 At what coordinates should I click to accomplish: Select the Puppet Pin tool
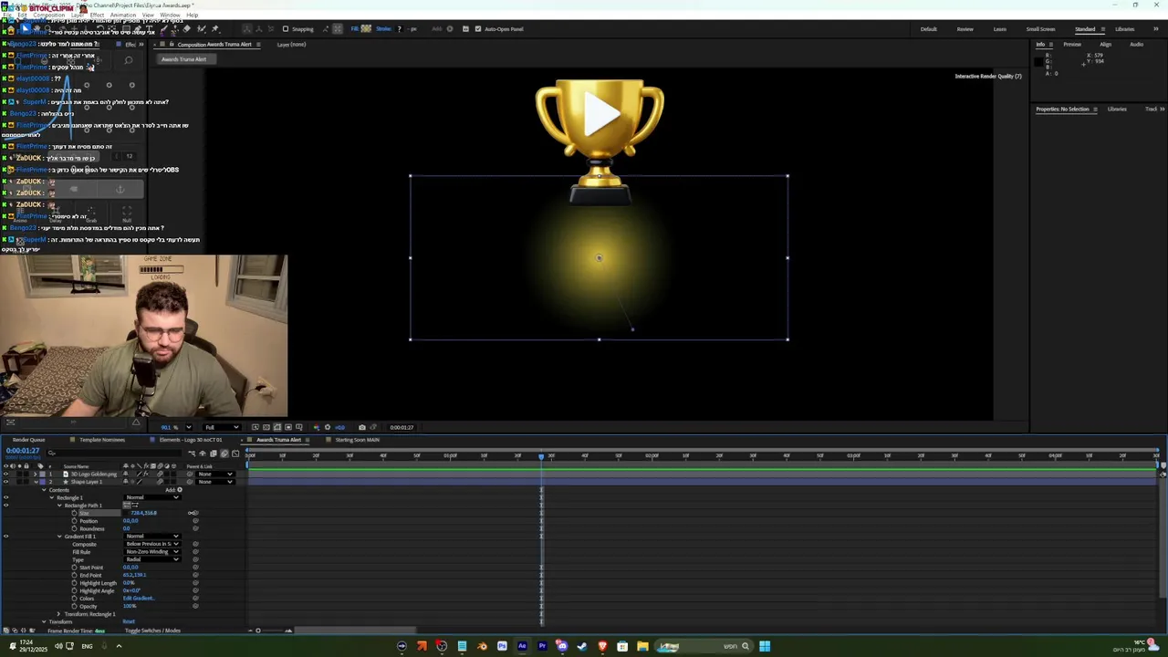215,28
